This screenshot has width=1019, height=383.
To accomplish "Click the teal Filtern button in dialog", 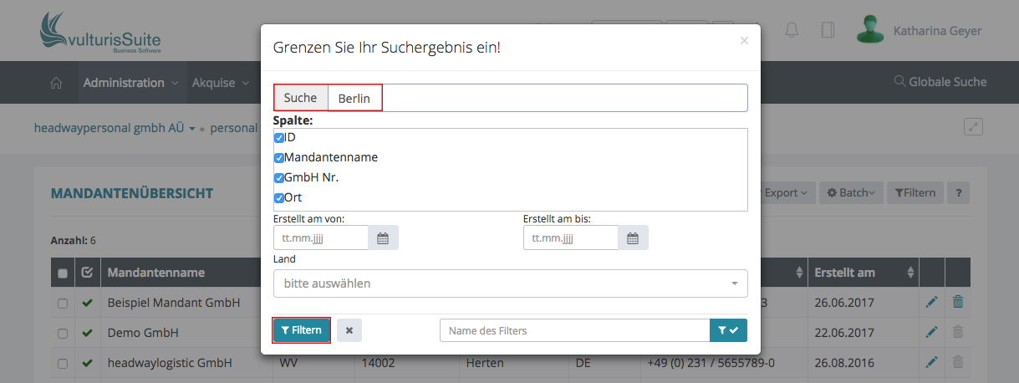I will [302, 330].
